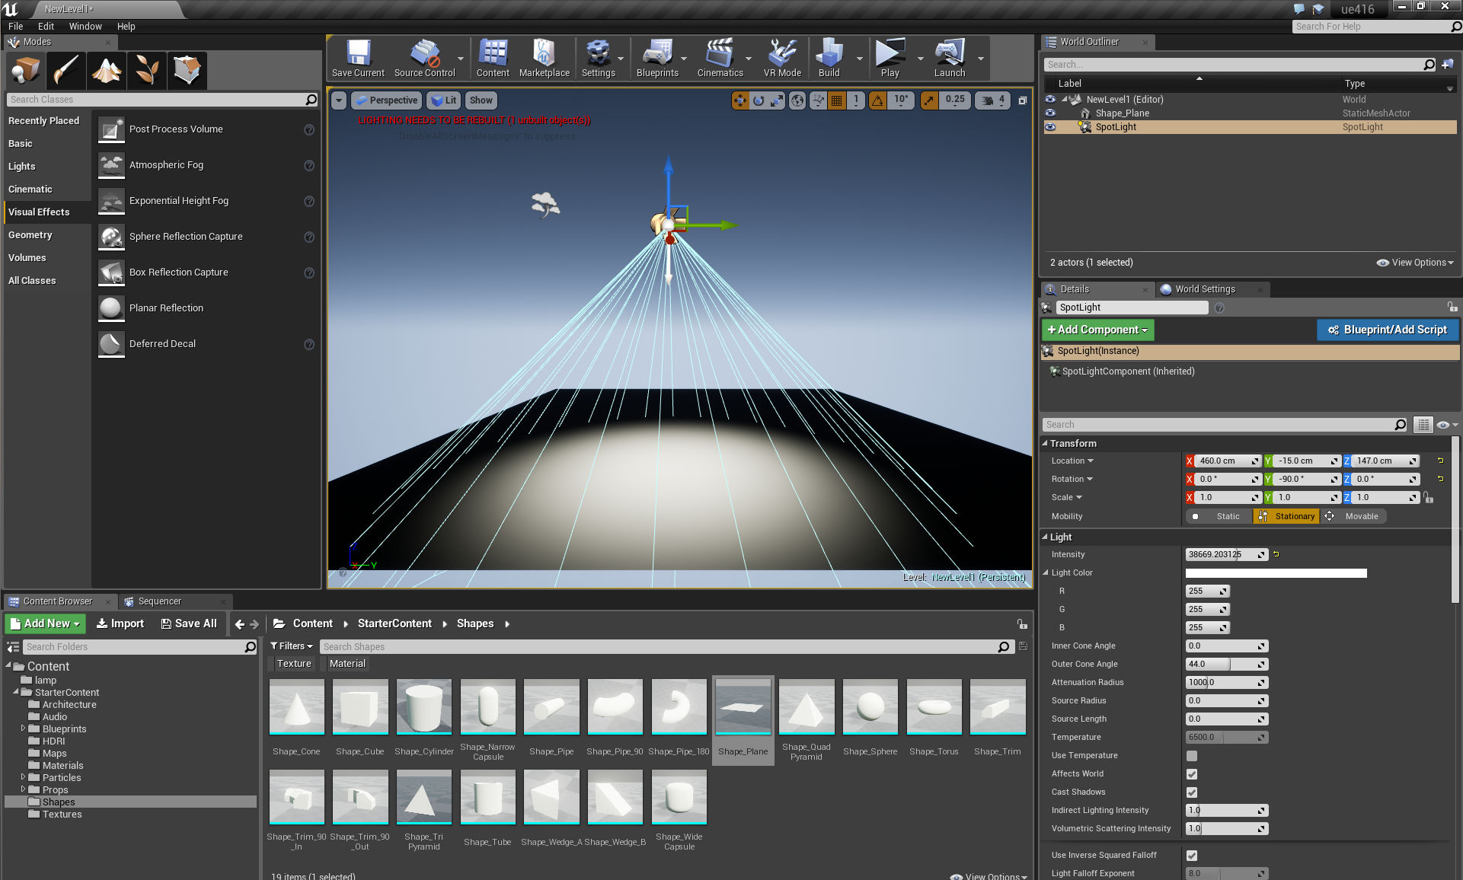Switch to the World Settings tab
Screen dimensions: 1463x880
point(1204,289)
